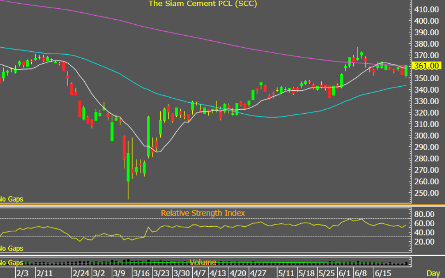Select the 310.00 price axis label
This screenshot has height=278, width=445.
click(x=427, y=124)
